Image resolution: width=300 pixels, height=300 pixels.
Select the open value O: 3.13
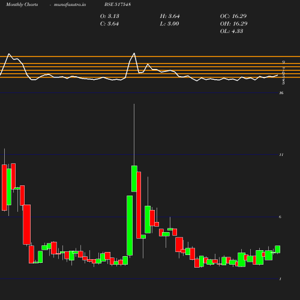pyautogui.click(x=110, y=16)
